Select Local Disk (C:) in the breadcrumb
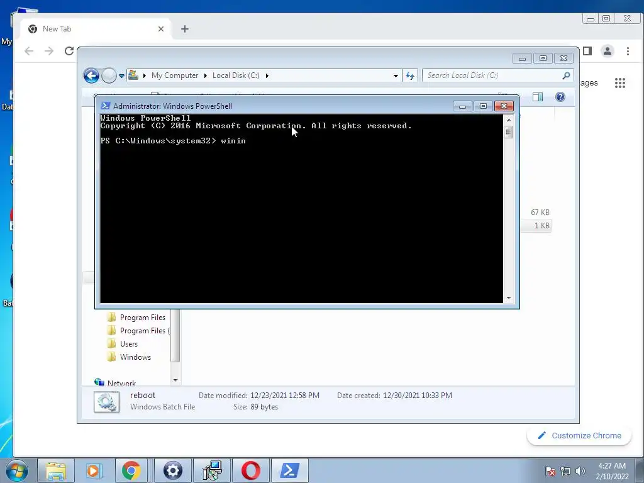644x483 pixels. pos(236,75)
